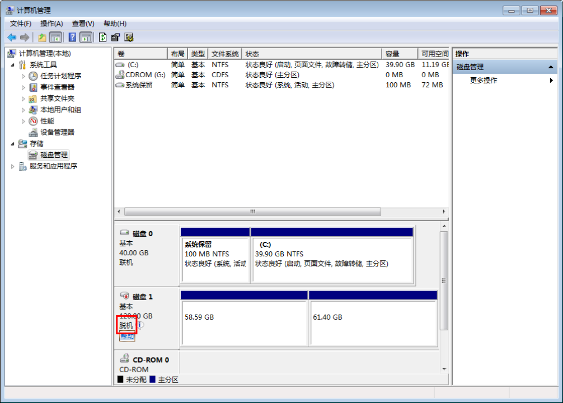Open the 操作(A) menu

click(51, 24)
